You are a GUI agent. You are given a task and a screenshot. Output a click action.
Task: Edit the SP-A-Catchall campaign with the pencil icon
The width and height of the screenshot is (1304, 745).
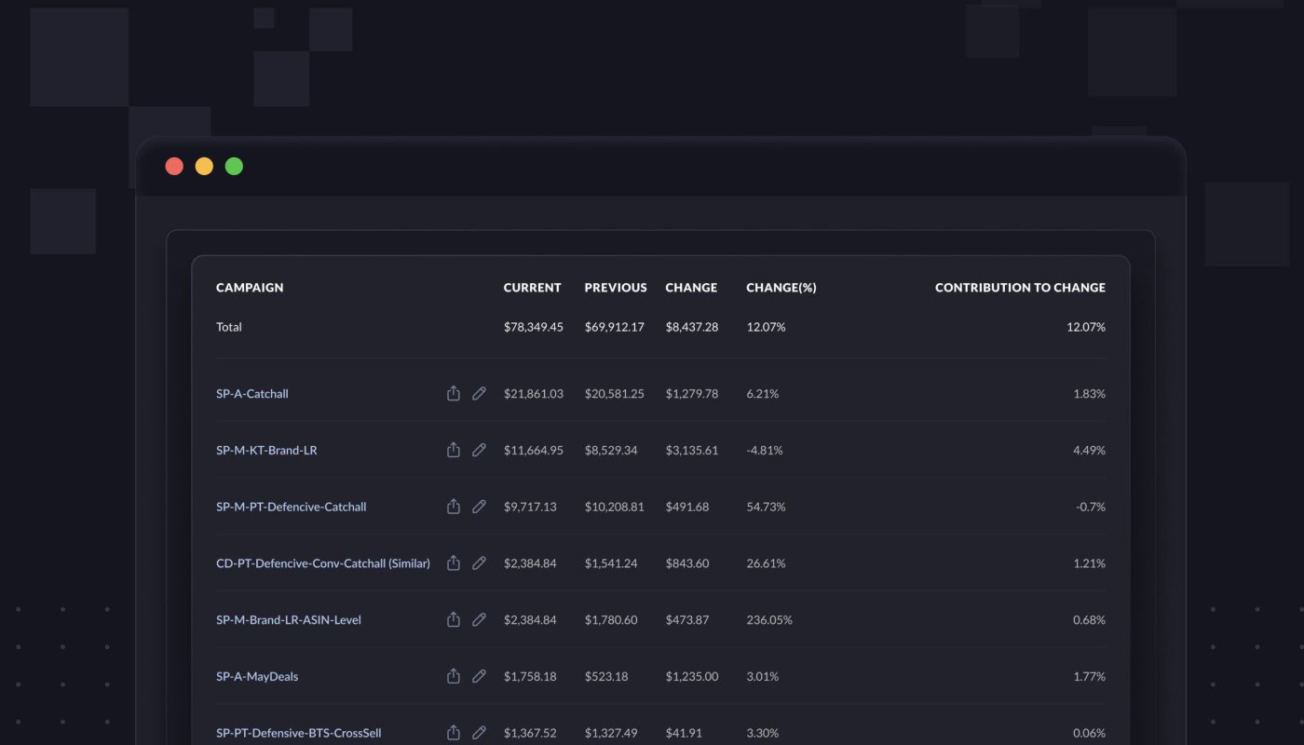click(x=479, y=394)
